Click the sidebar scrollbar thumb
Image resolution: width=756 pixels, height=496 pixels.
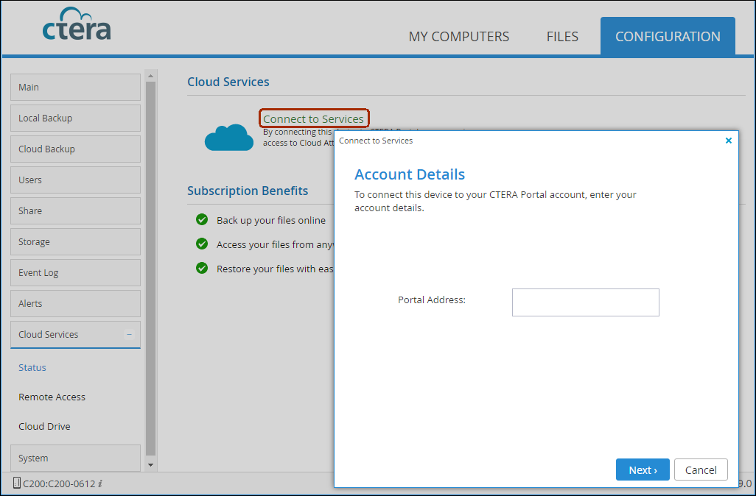pyautogui.click(x=150, y=269)
